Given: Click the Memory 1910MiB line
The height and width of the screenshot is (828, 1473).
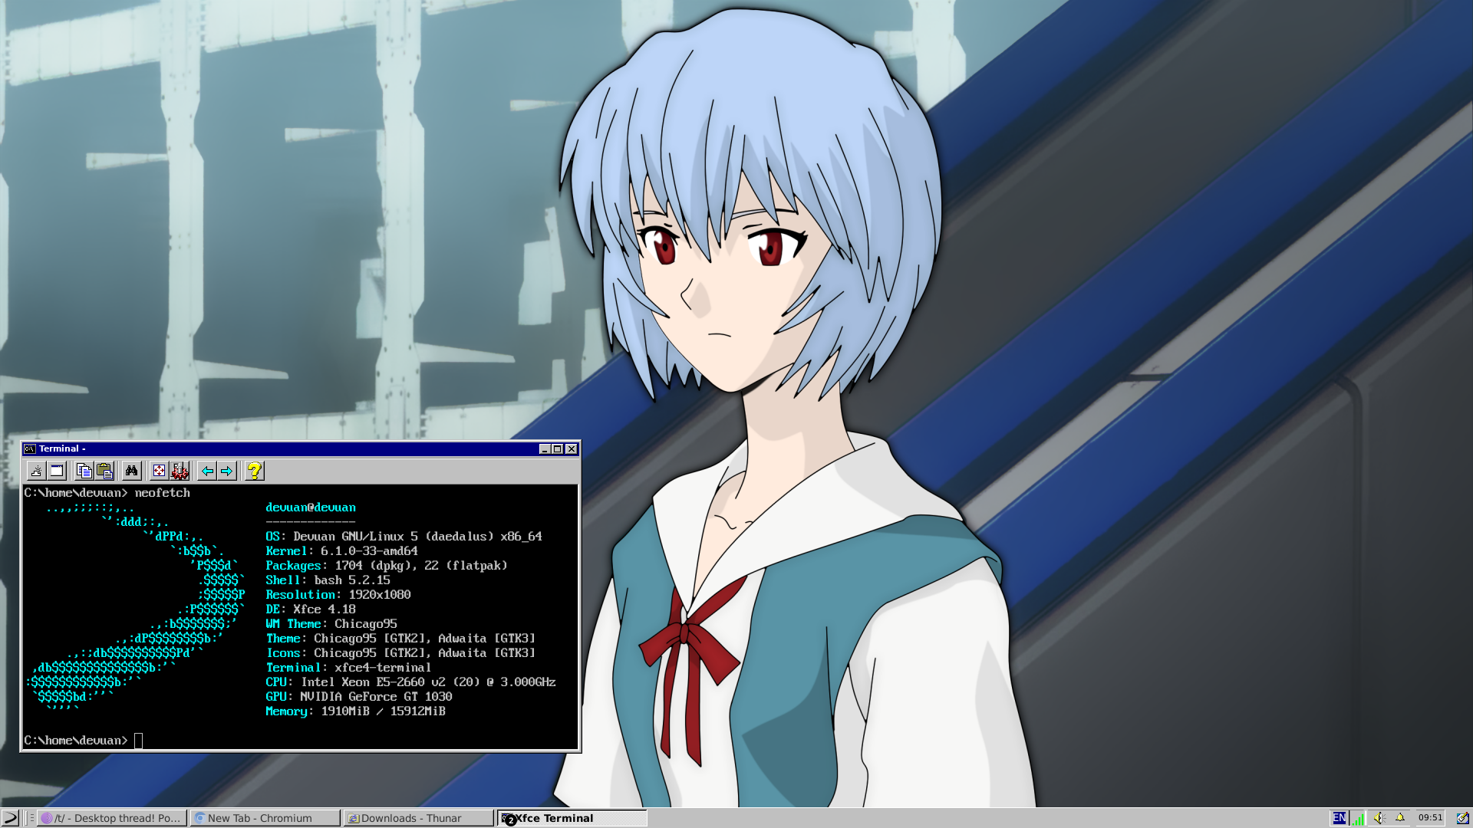Looking at the screenshot, I should [355, 711].
